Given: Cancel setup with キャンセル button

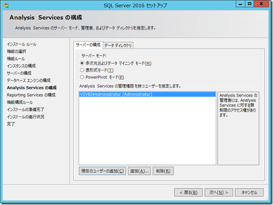Looking at the screenshot, I should [x=249, y=192].
